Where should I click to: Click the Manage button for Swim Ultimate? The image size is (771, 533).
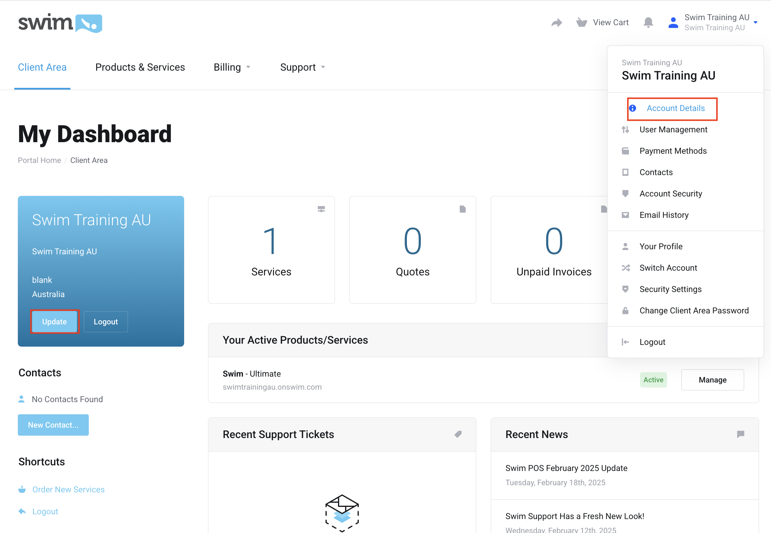click(x=712, y=380)
